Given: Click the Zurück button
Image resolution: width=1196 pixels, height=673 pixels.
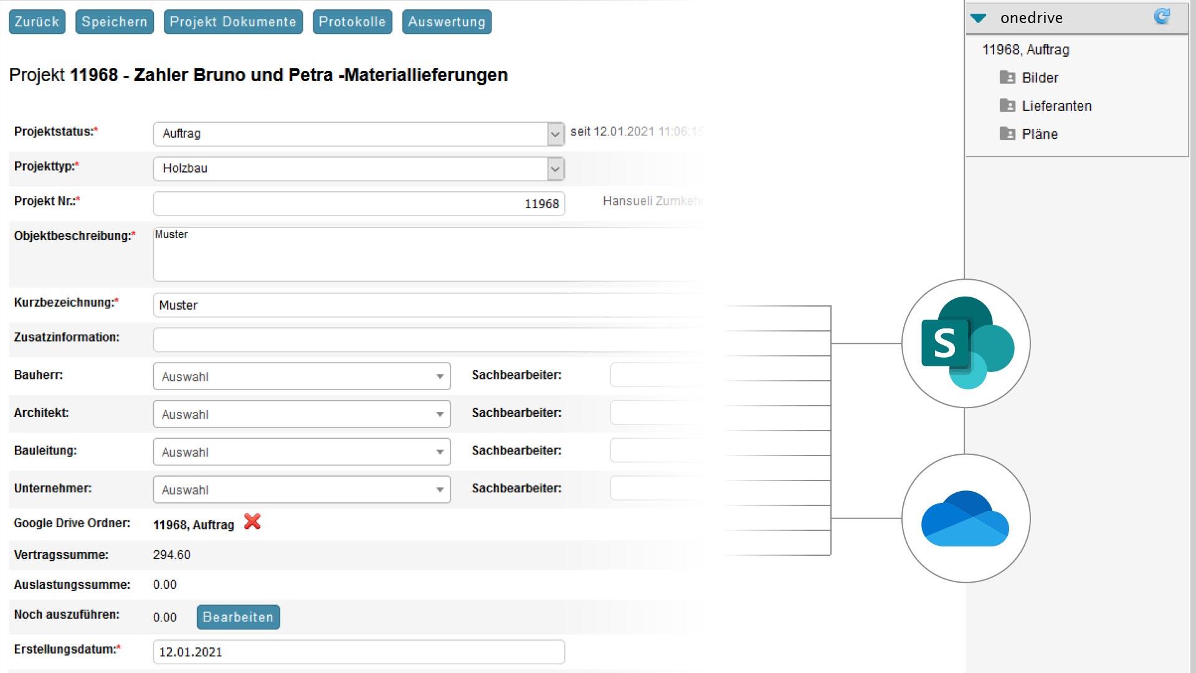Looking at the screenshot, I should coord(37,22).
